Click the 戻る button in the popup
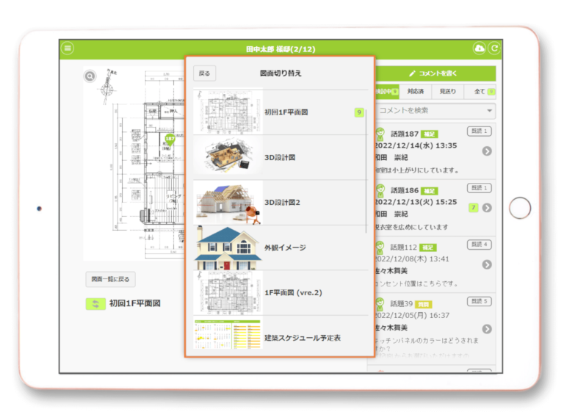 click(x=204, y=73)
